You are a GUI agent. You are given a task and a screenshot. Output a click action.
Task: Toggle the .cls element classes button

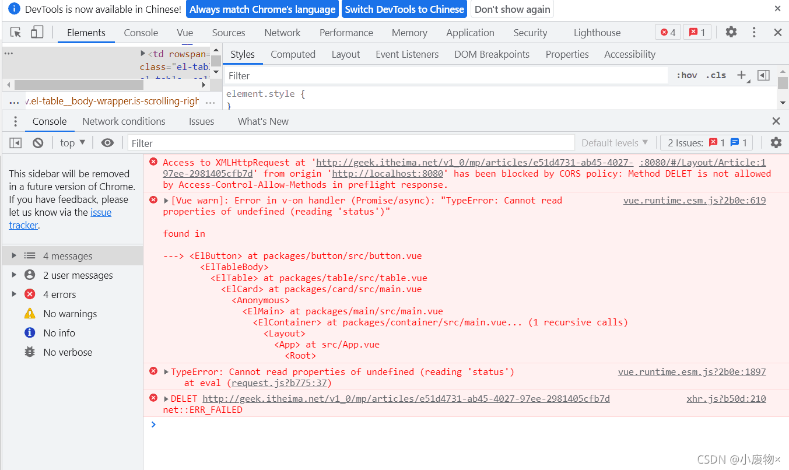click(716, 75)
